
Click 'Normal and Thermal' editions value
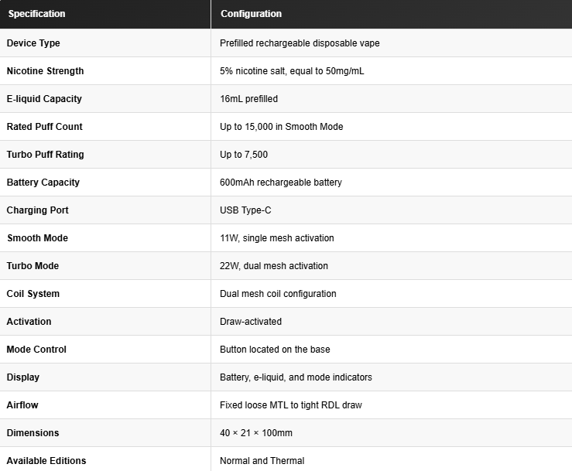tap(262, 461)
